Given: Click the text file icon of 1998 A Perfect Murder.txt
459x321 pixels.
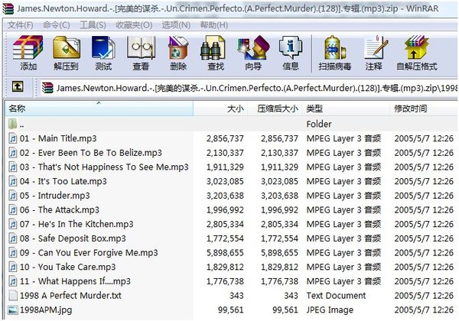Looking at the screenshot, I should 13,295.
